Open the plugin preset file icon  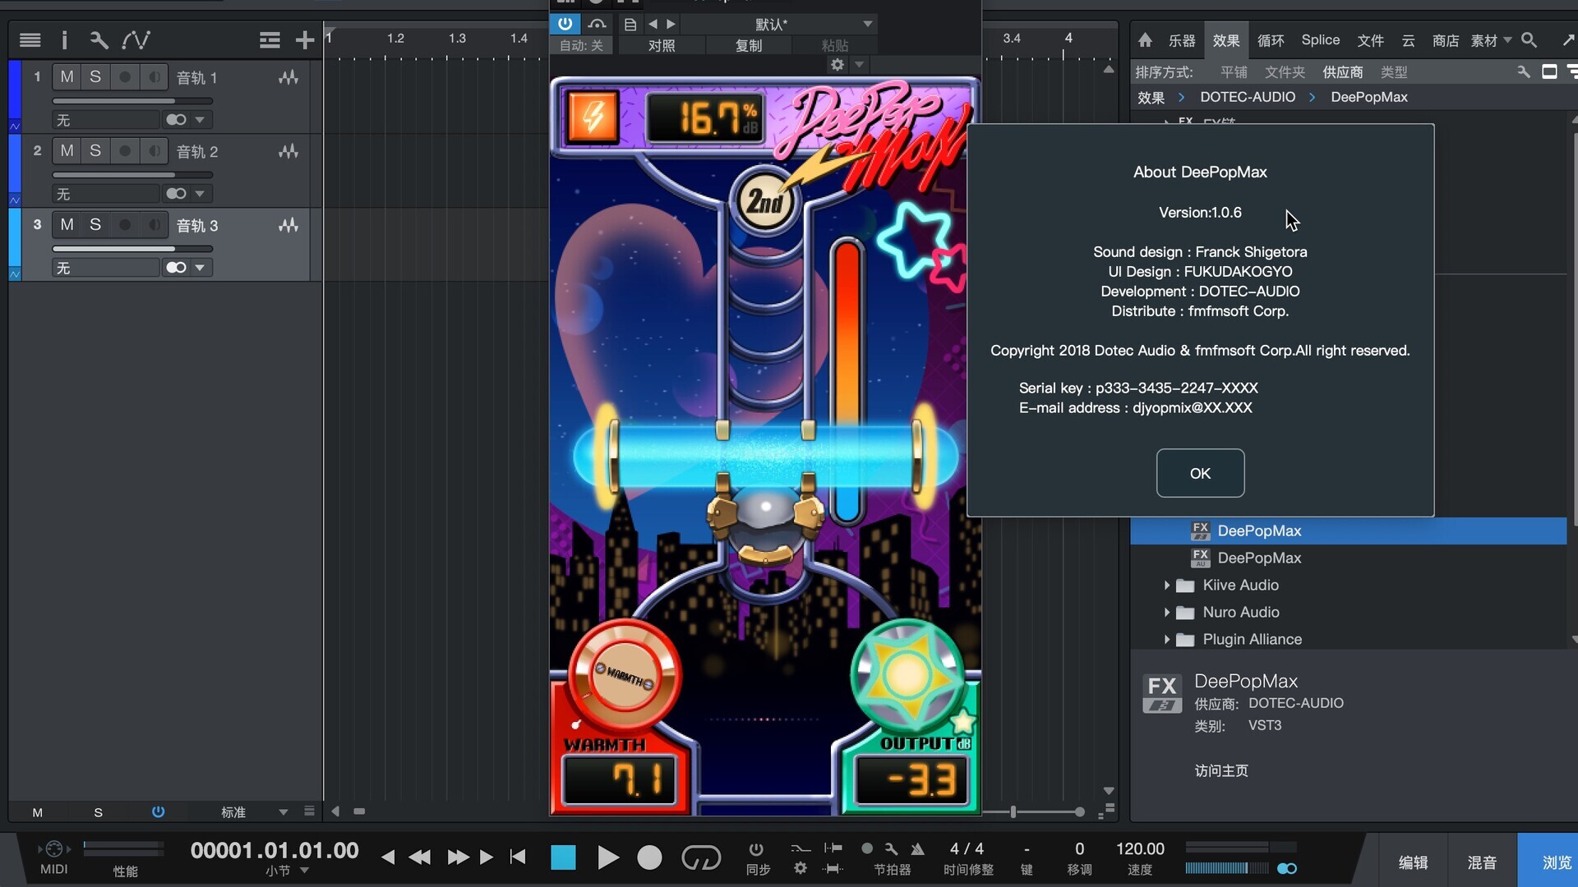(630, 25)
